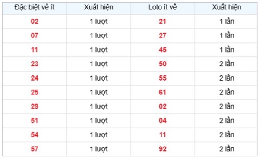Select special number 07
Screen dimensions: 259x159
(35, 36)
